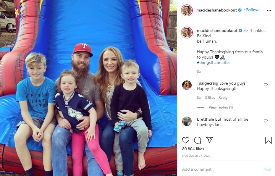Open the #thingsthatmatter hashtag
Image resolution: width=275 pixels, height=176 pixels.
pyautogui.click(x=213, y=62)
